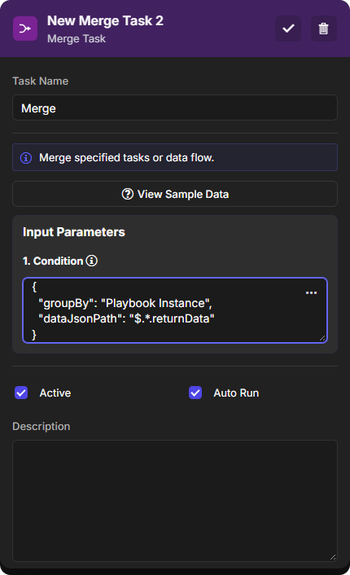Click the "Input Parameters" heading

point(74,232)
